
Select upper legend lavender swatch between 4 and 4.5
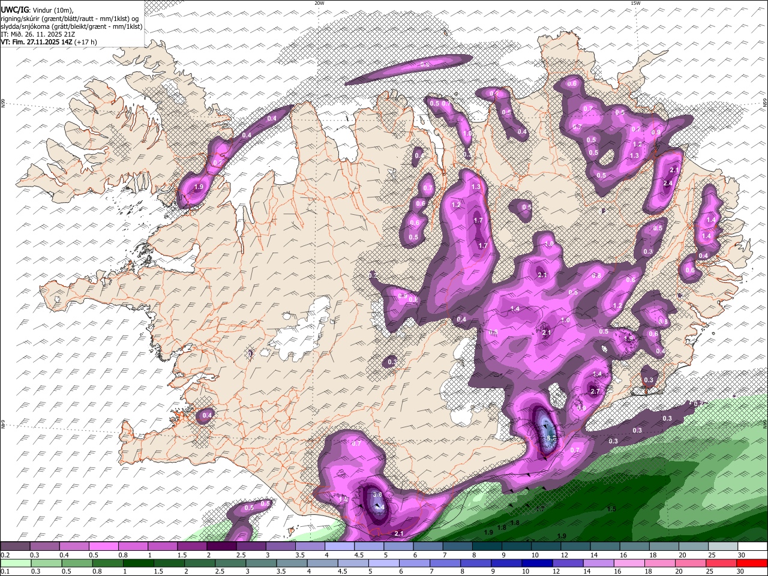coord(338,547)
